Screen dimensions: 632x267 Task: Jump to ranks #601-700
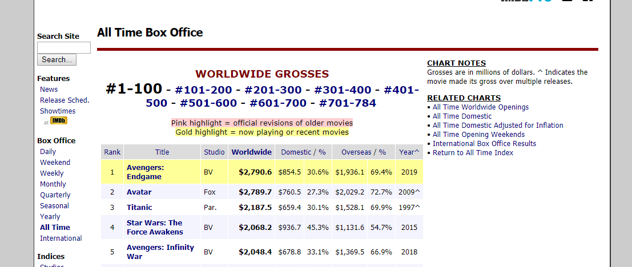coord(278,103)
